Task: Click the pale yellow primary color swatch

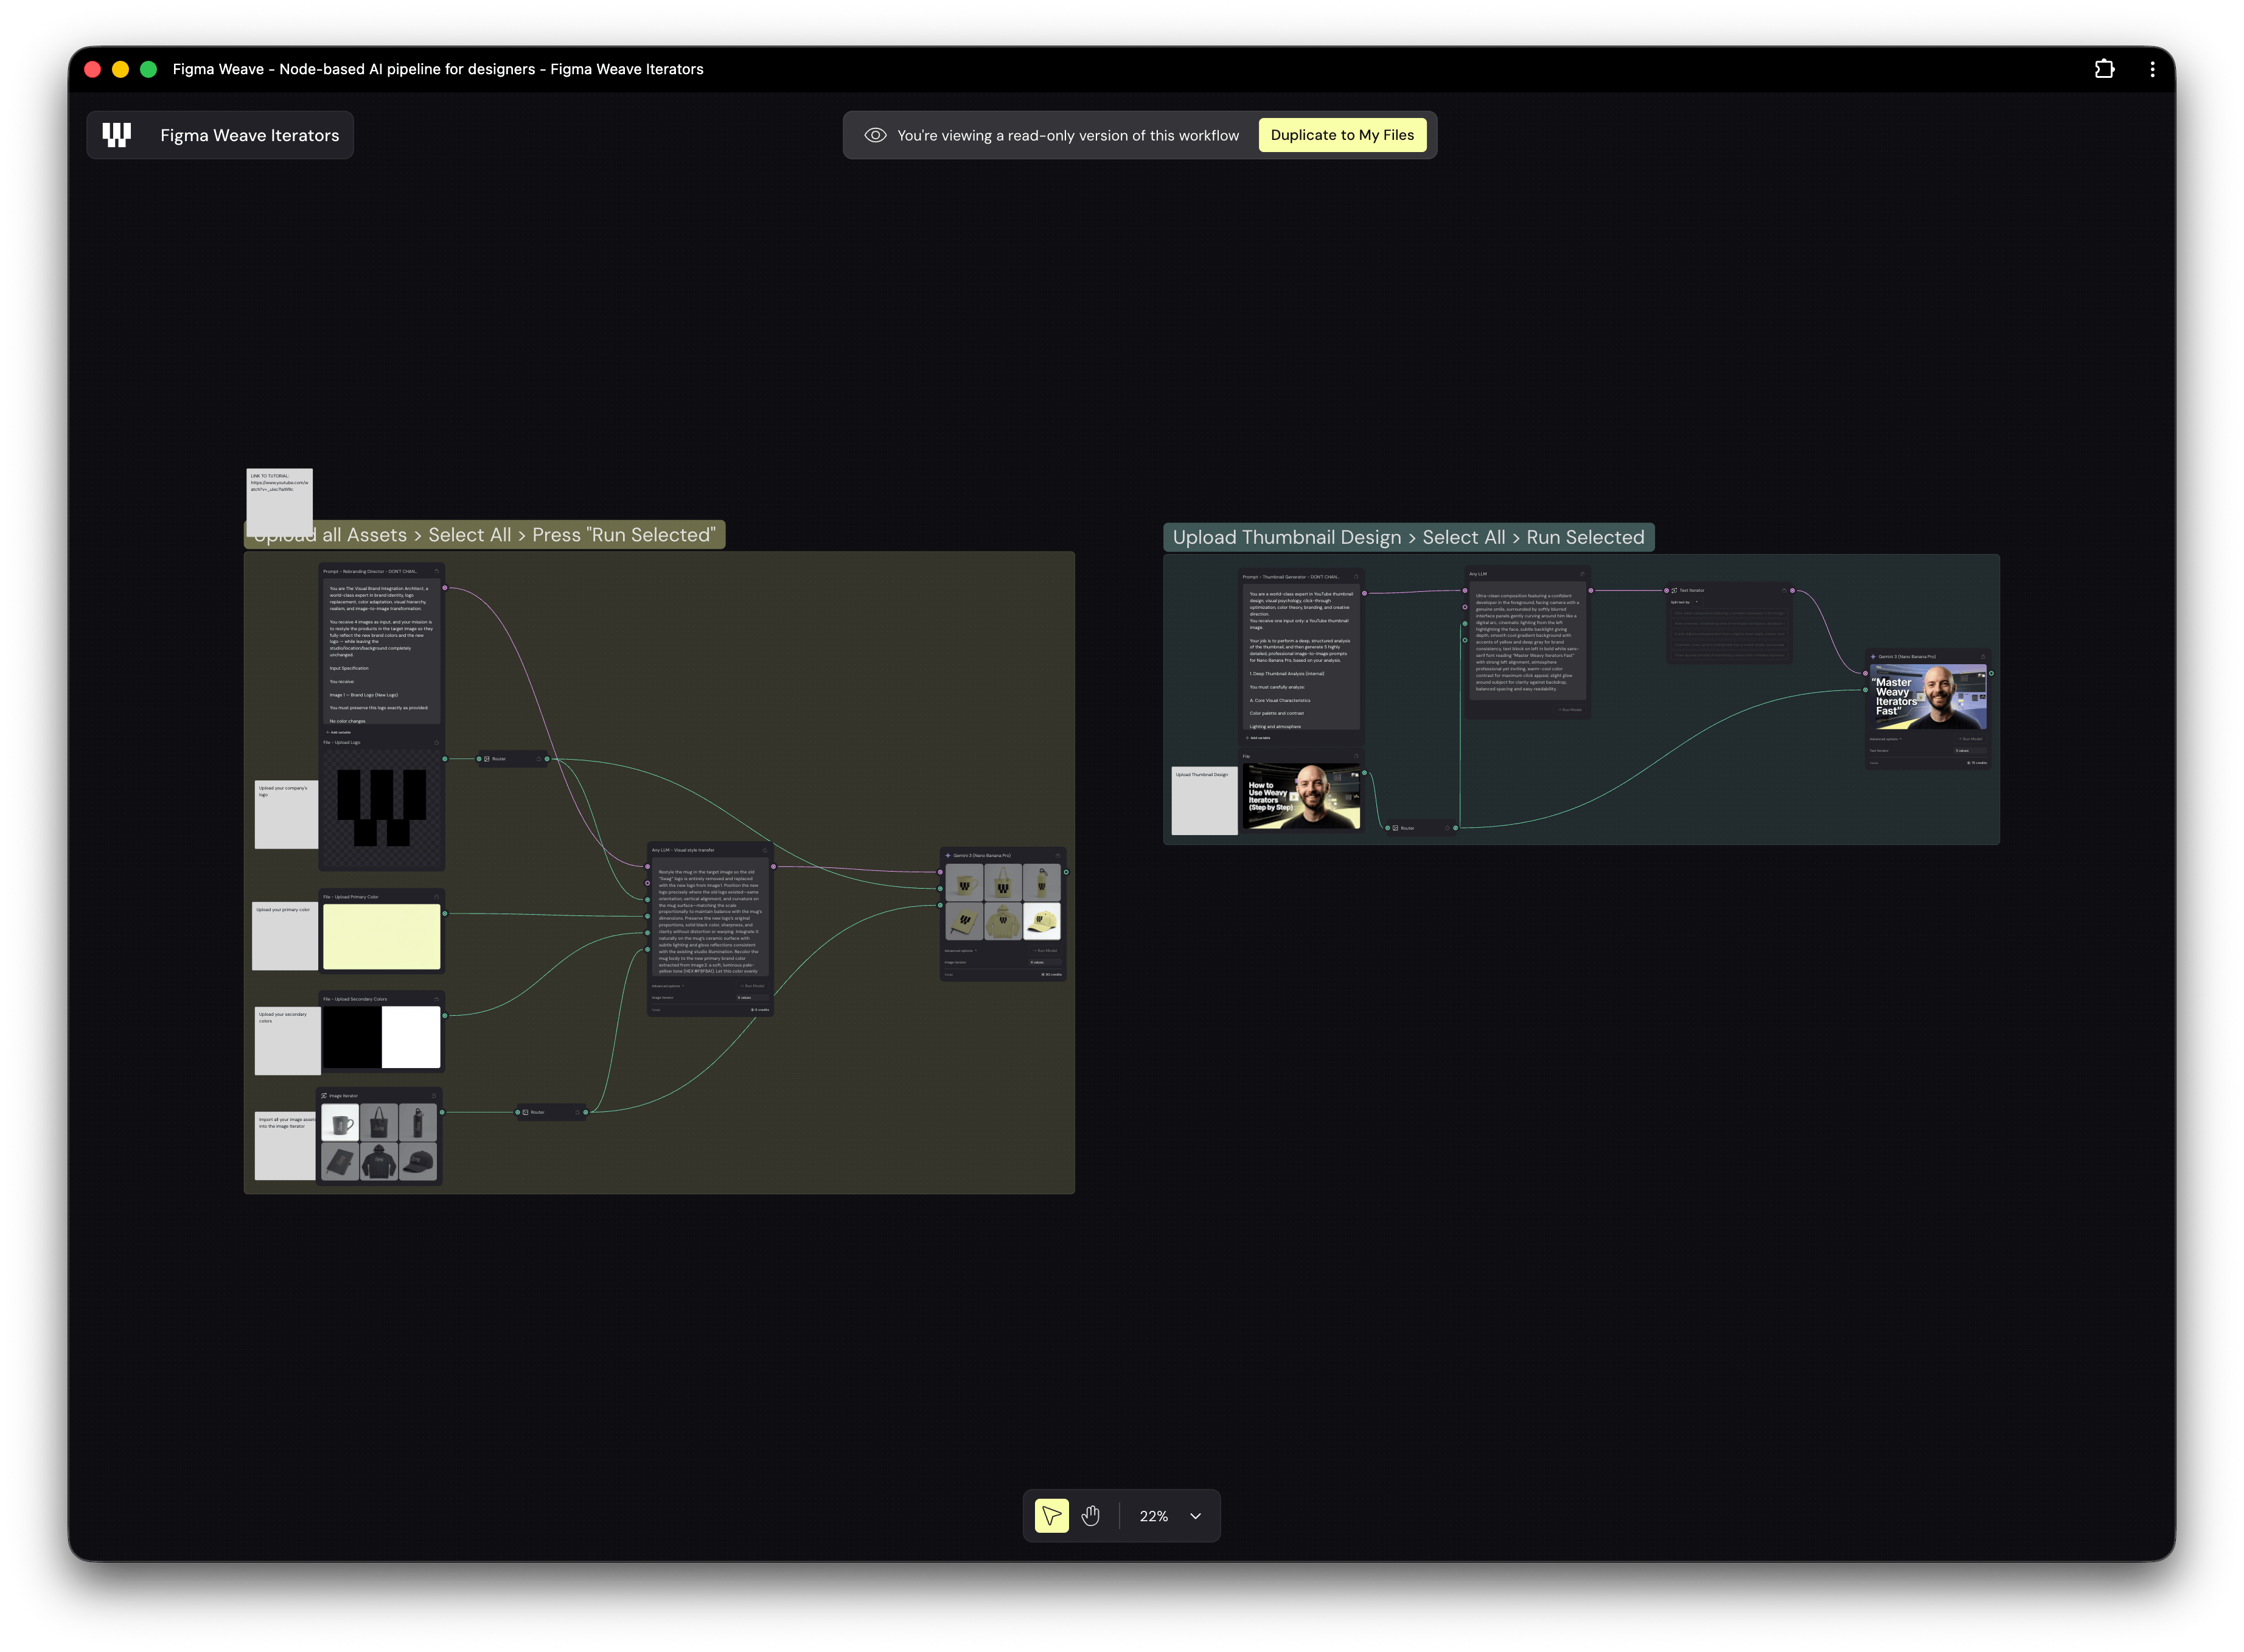Action: (381, 937)
